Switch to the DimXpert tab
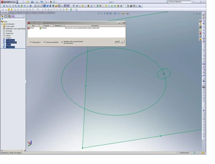 point(42,13)
